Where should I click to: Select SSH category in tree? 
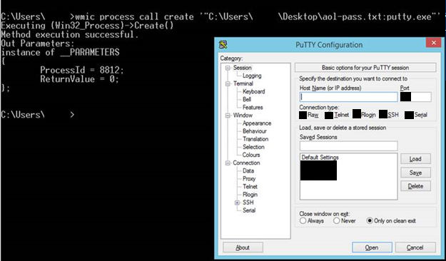[x=248, y=203]
